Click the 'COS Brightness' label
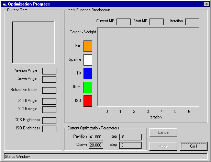Screen dimensions: 211x162 [x=27, y=120]
